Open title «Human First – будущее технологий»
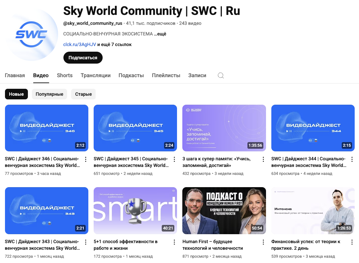 (213, 245)
